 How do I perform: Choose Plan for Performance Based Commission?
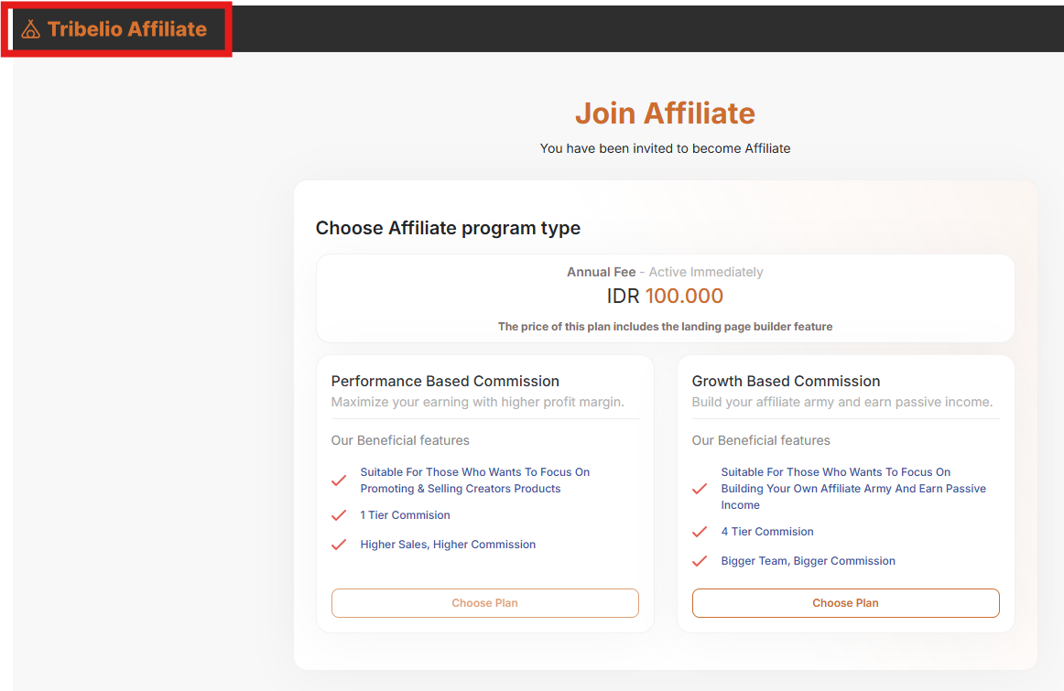484,603
